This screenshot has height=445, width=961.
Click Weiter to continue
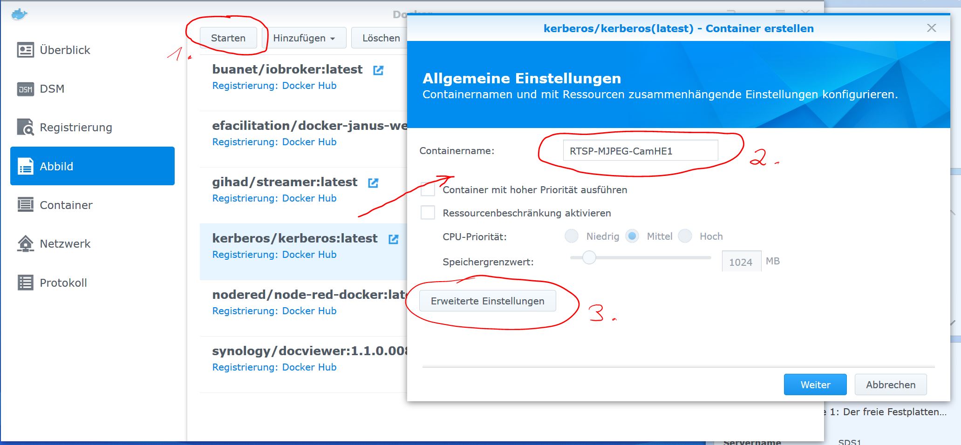[x=815, y=384]
